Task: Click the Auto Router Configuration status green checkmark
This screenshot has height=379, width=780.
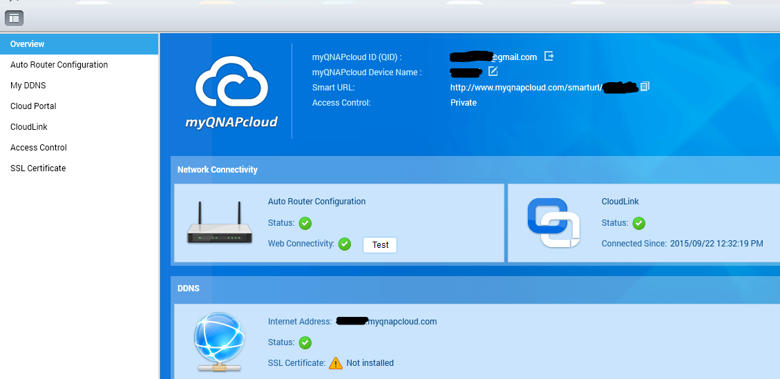Action: click(x=305, y=223)
